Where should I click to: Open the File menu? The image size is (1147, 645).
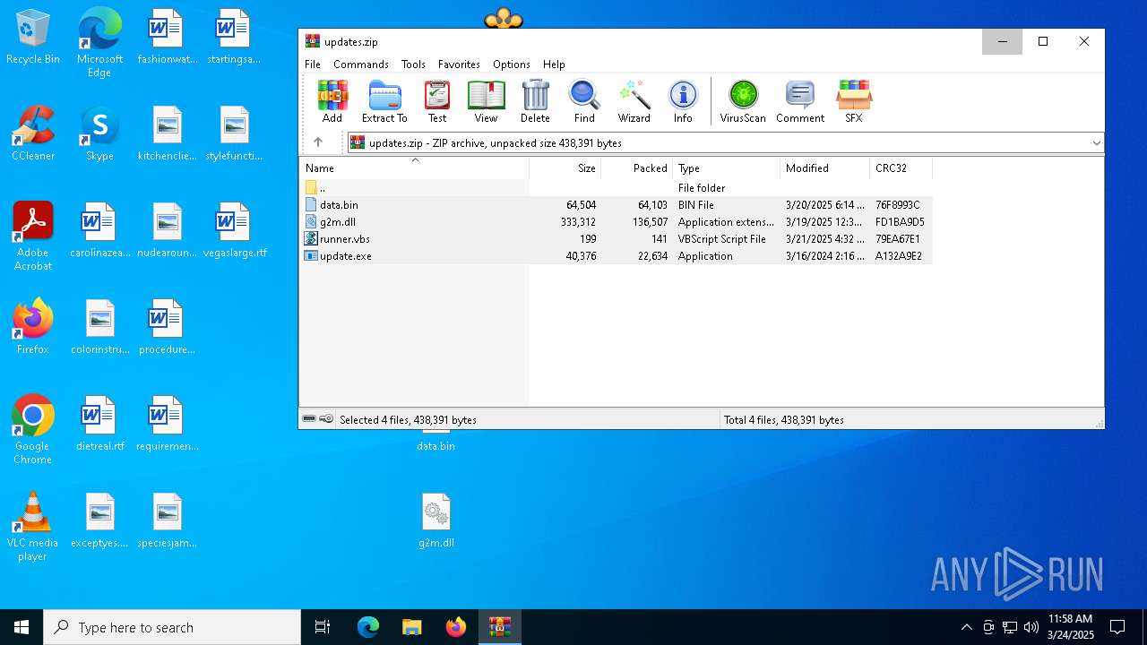click(x=313, y=64)
